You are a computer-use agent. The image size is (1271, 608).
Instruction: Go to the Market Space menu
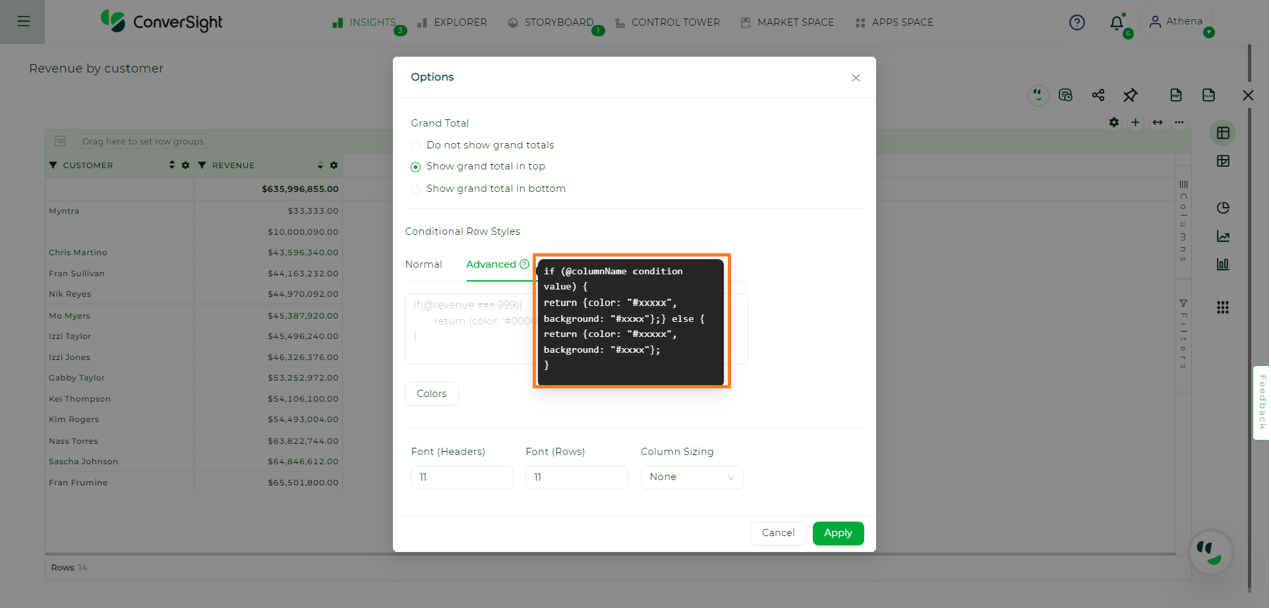pos(787,22)
